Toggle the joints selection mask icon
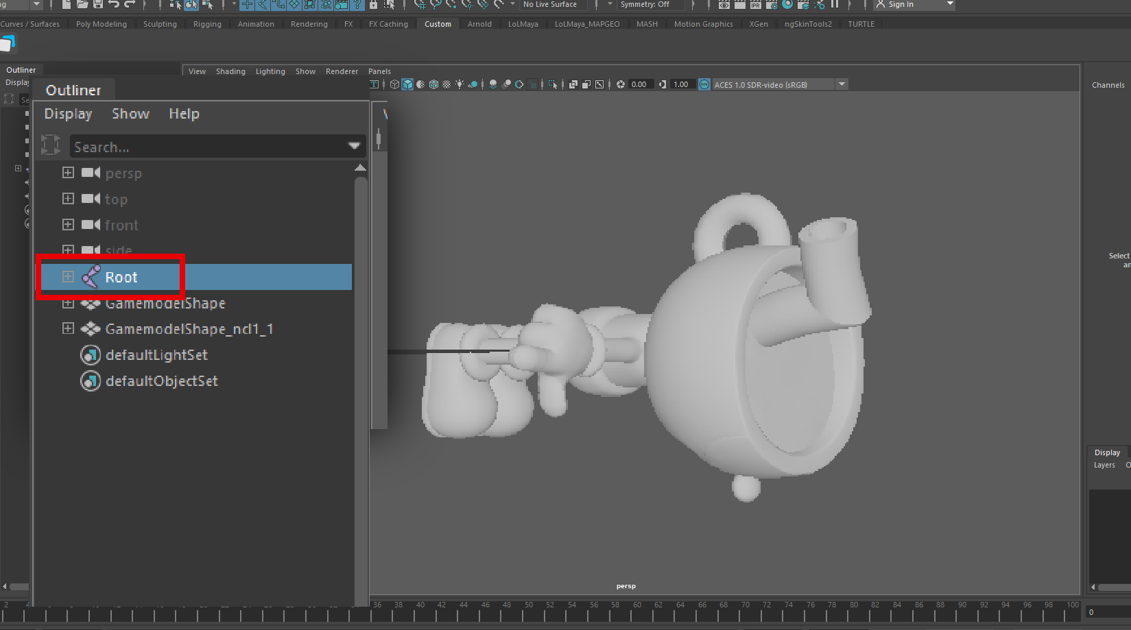Image resolution: width=1131 pixels, height=630 pixels. (x=263, y=5)
